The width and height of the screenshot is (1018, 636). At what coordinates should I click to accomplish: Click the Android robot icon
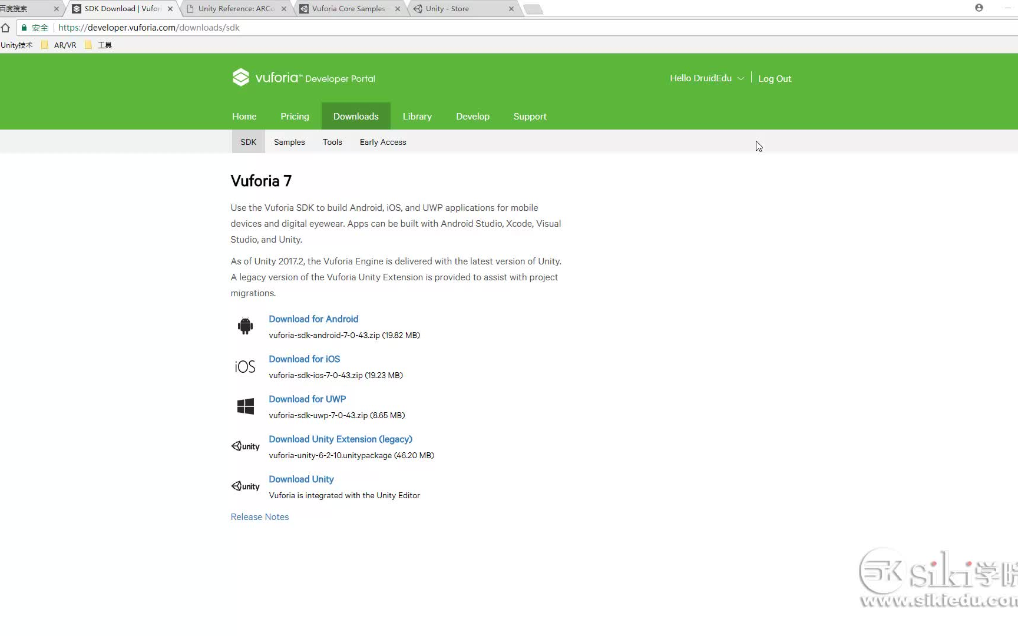245,326
